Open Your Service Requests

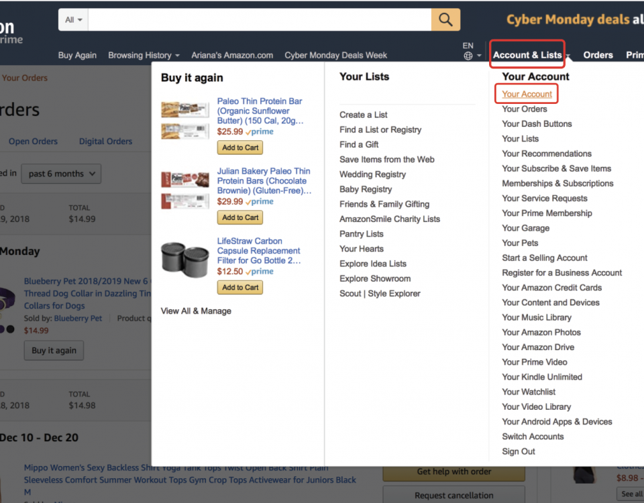coord(545,199)
